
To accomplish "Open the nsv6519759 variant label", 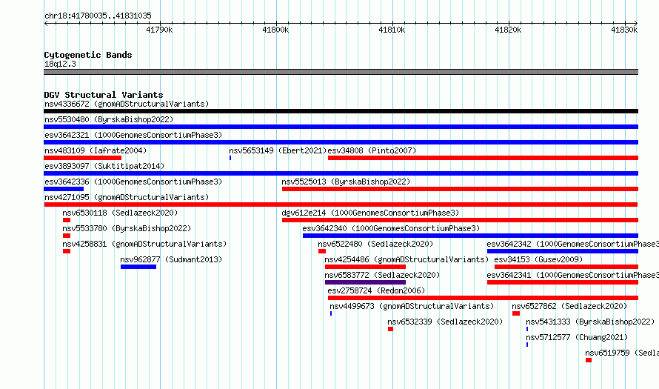I will coord(622,353).
